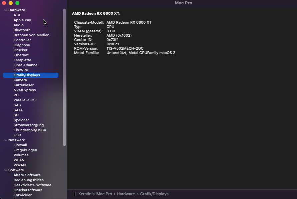Open Umgebungen under Netzwerk
The width and height of the screenshot is (297, 199).
[x=25, y=150]
